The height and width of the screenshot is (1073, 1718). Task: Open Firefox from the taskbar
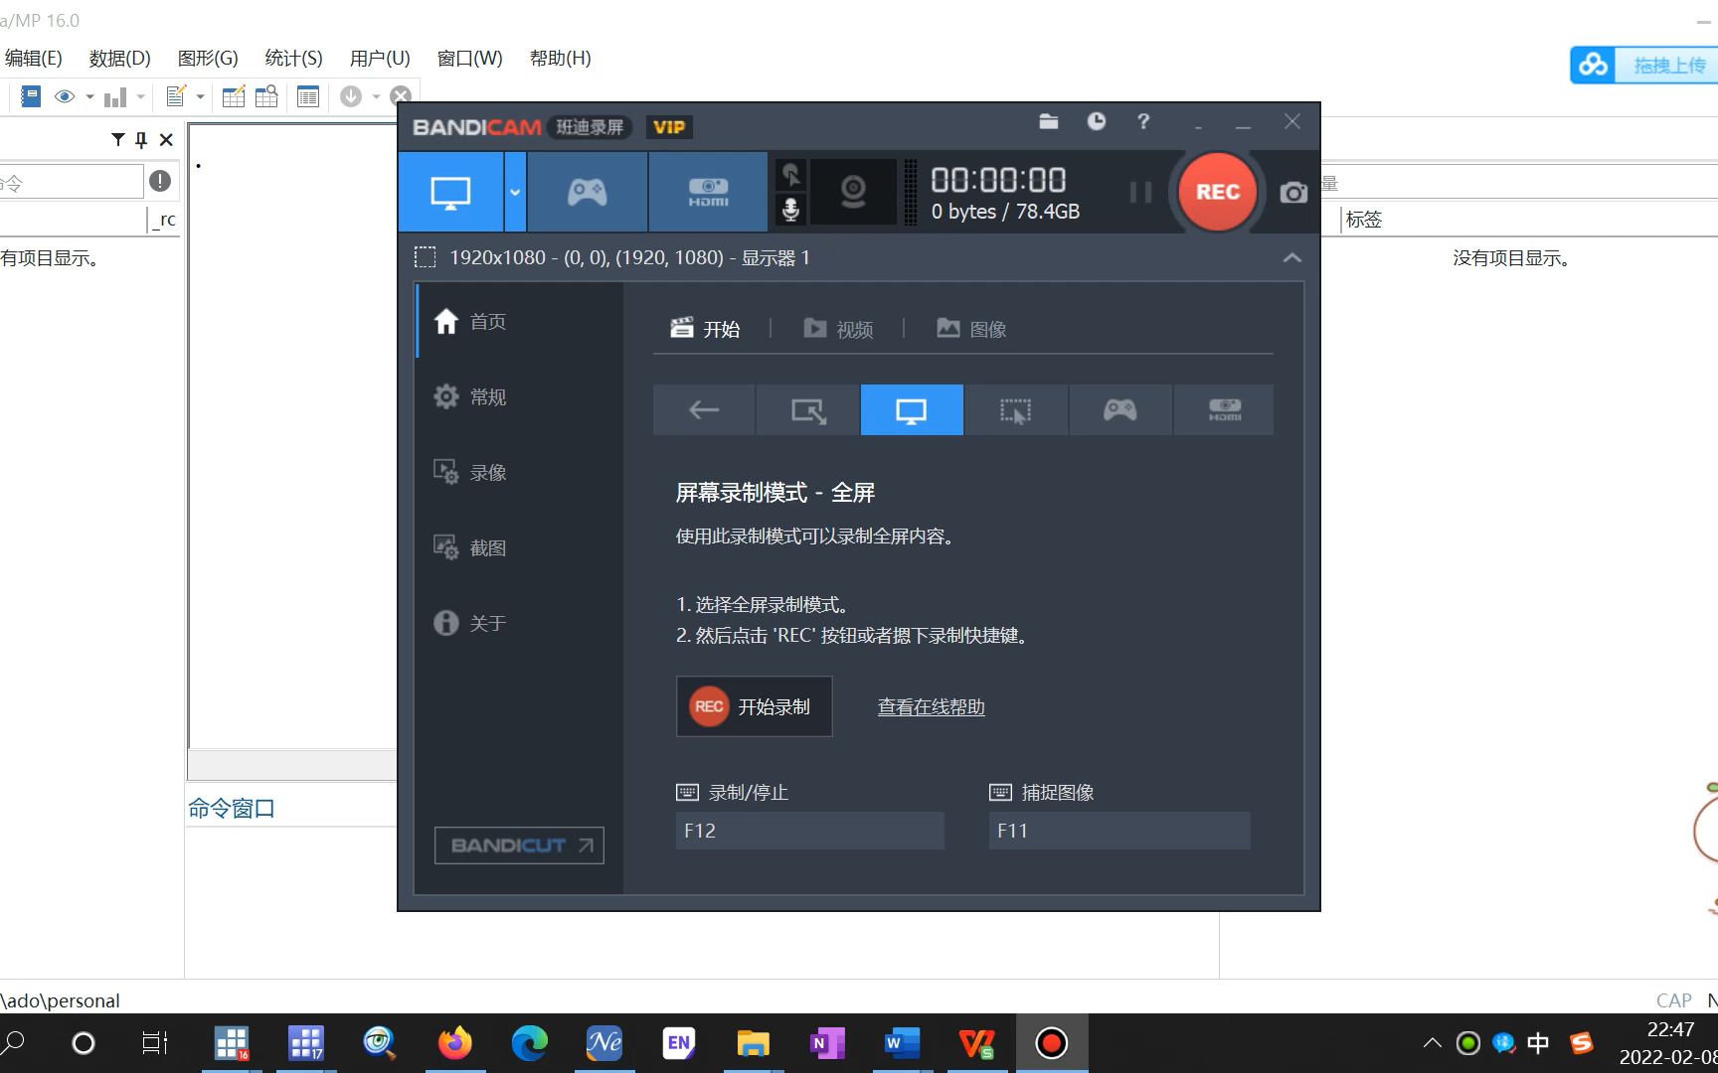[x=455, y=1042]
